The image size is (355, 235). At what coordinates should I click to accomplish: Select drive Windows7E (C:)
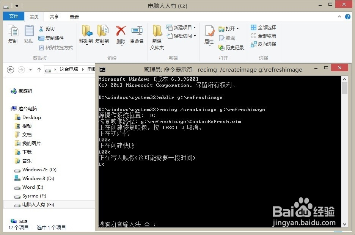[35, 170]
